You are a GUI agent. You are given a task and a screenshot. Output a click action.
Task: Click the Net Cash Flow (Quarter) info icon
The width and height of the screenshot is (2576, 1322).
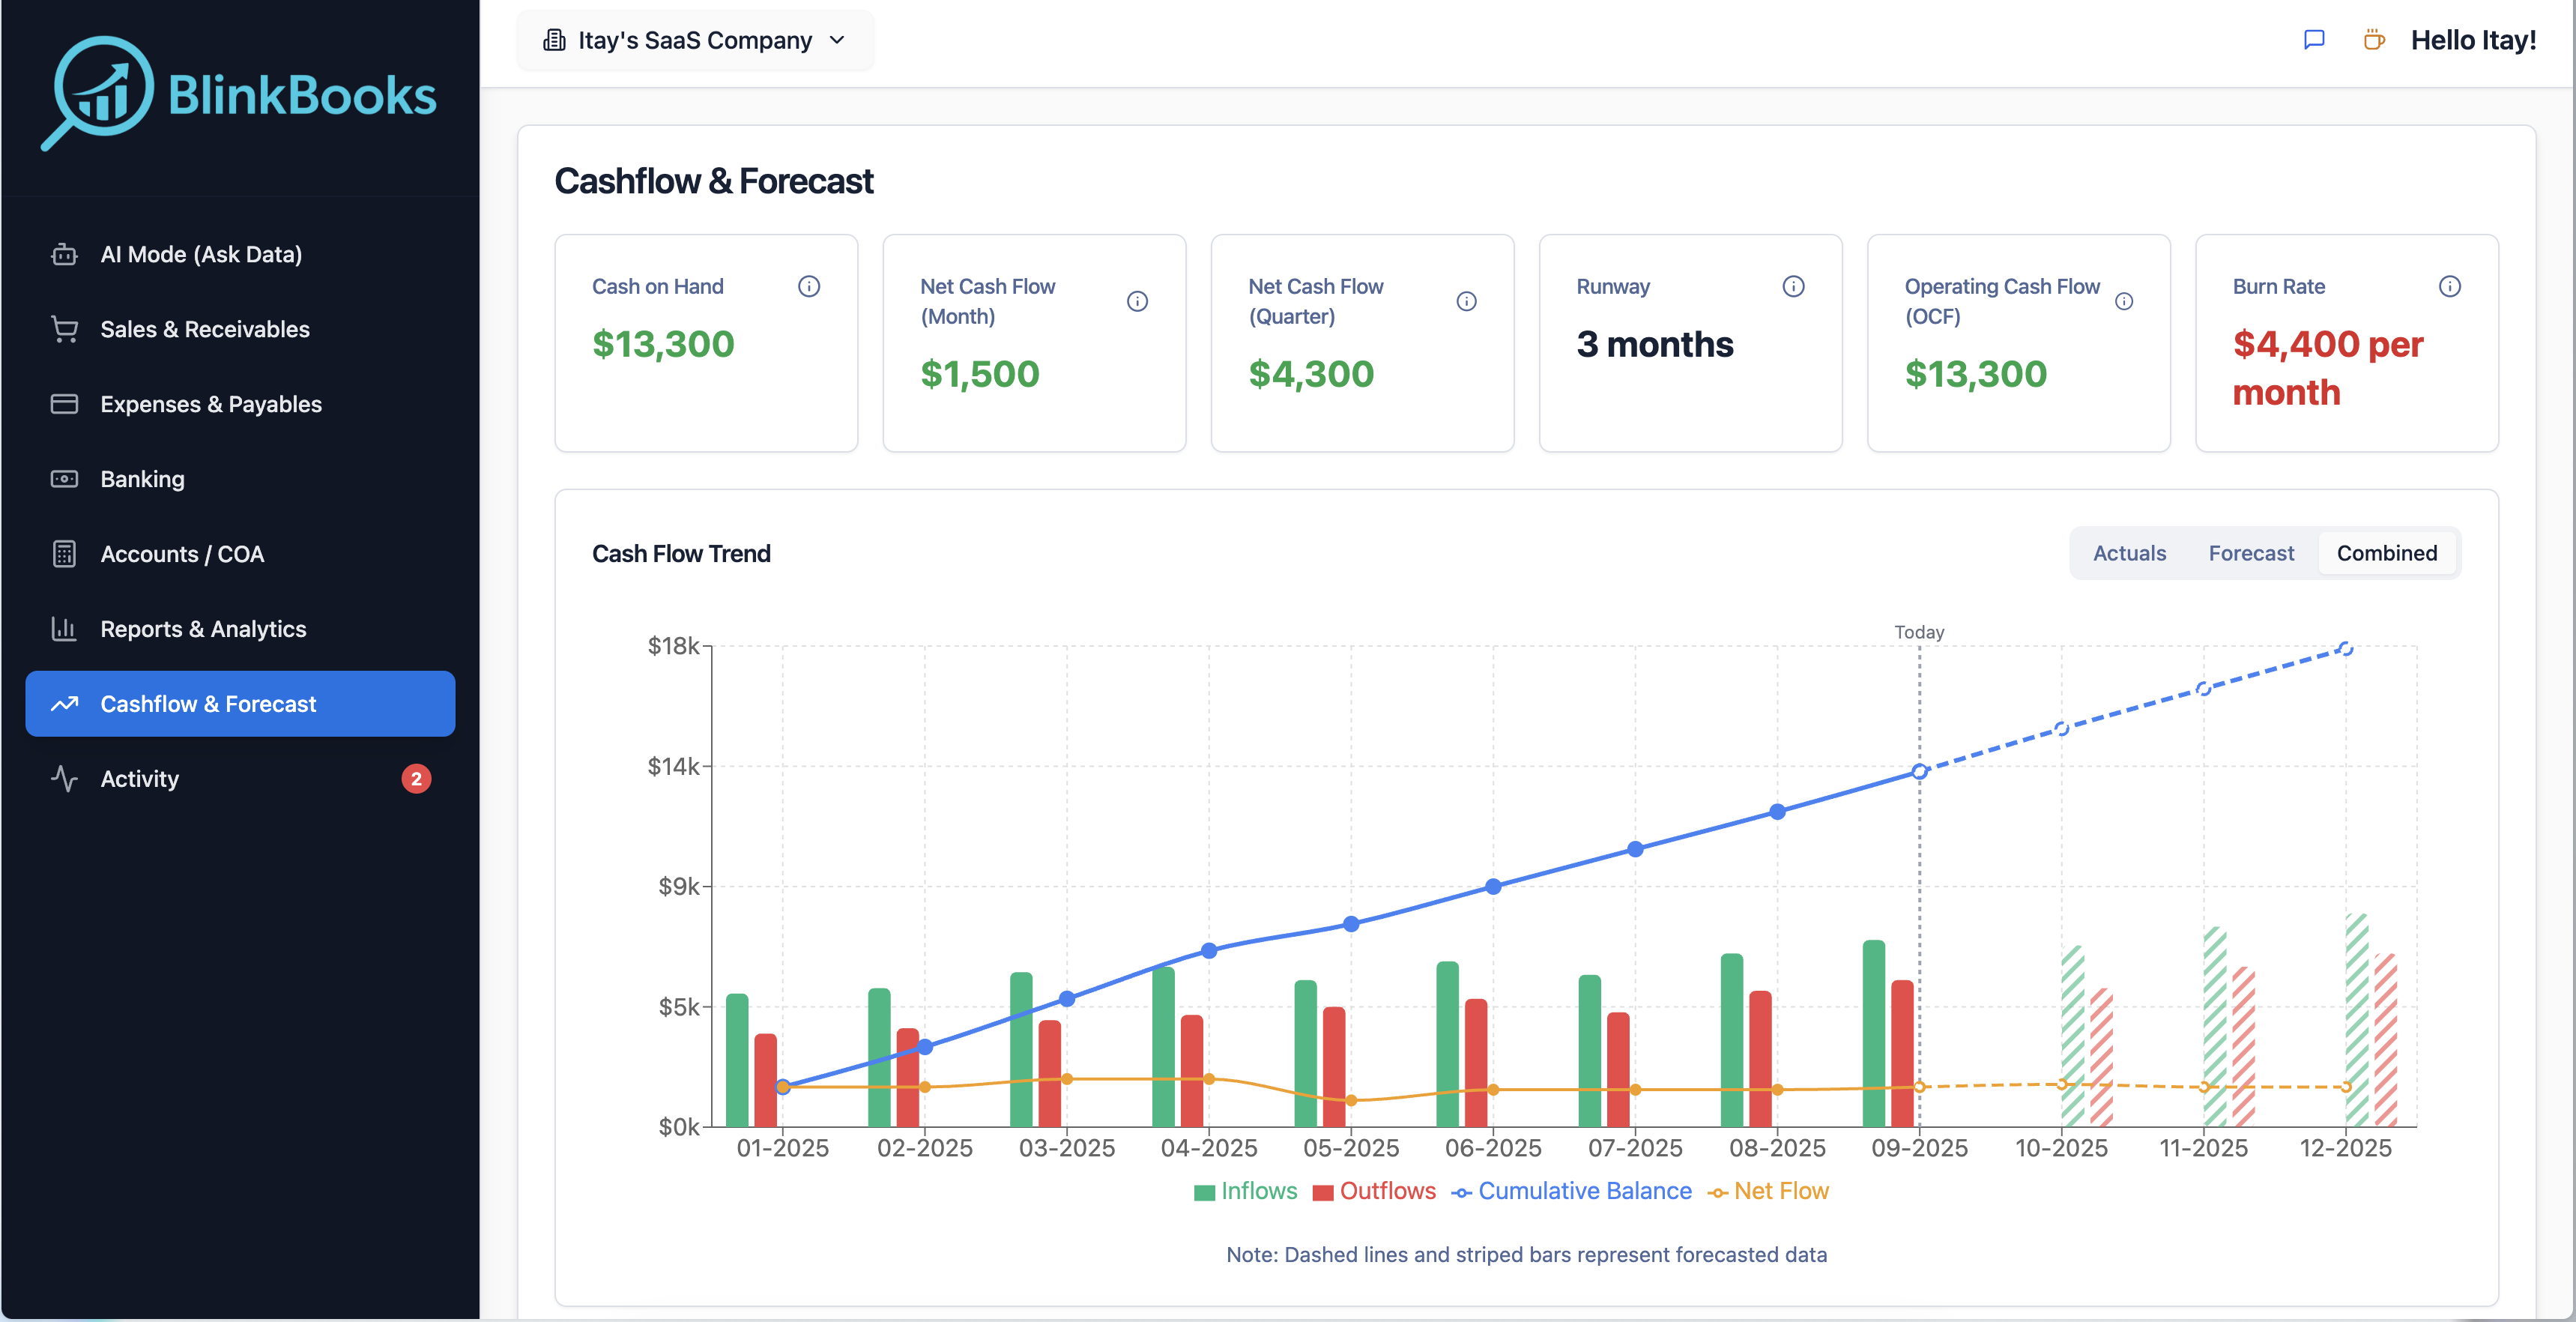coord(1466,302)
